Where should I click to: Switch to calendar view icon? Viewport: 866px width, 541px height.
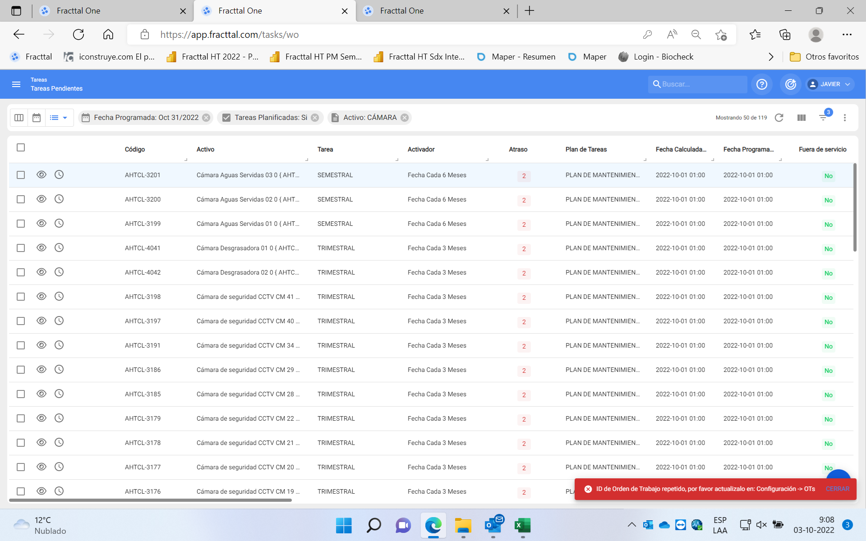pos(37,118)
